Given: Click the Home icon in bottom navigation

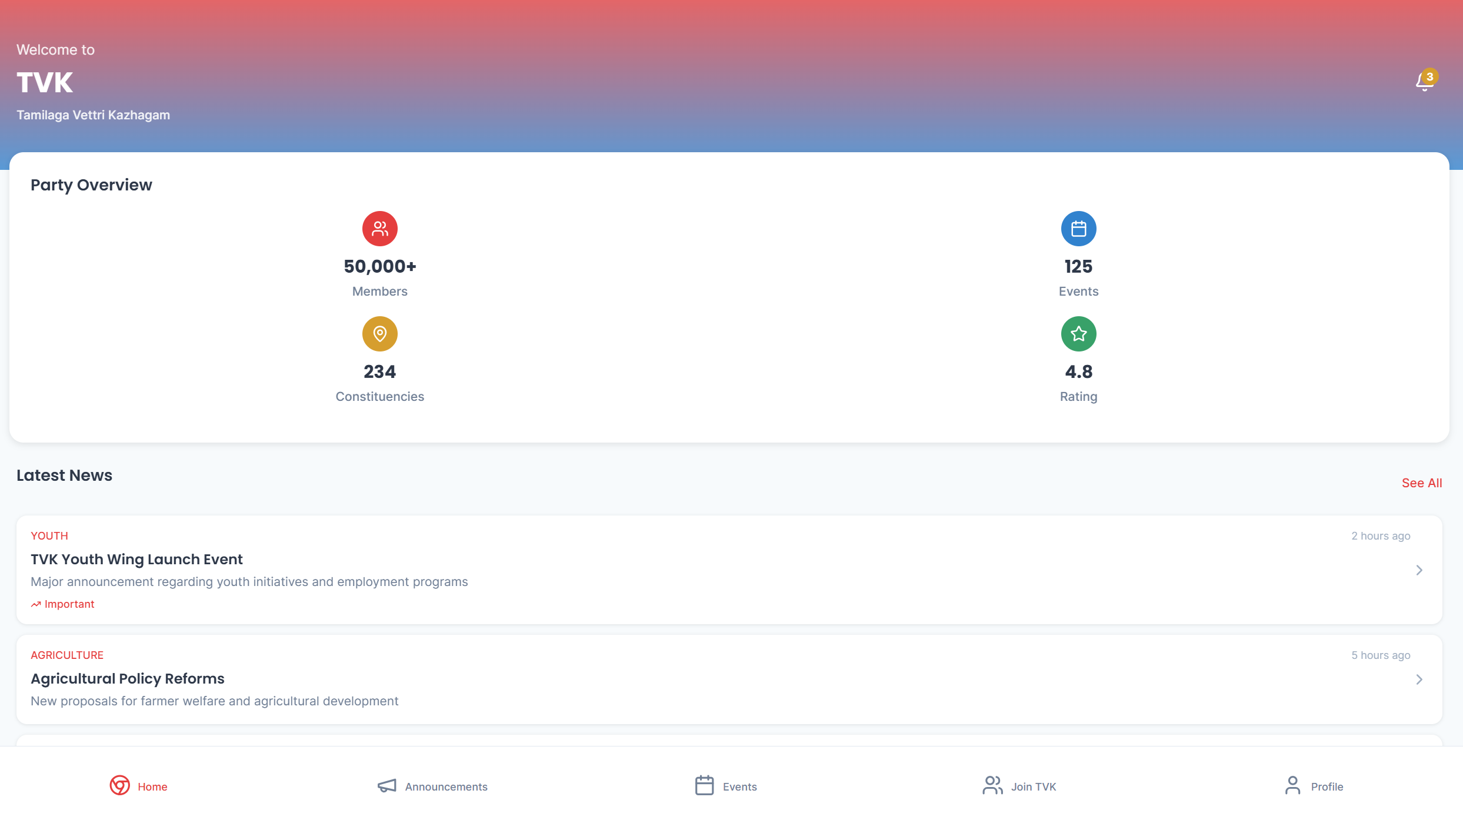Looking at the screenshot, I should pos(119,785).
